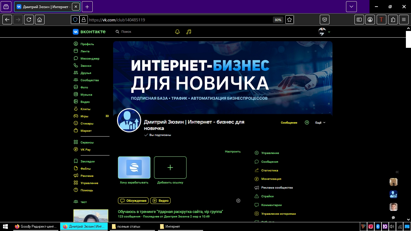The height and width of the screenshot is (231, 411).
Task: Switch to полные статьи taskbar window
Action: coord(132,226)
